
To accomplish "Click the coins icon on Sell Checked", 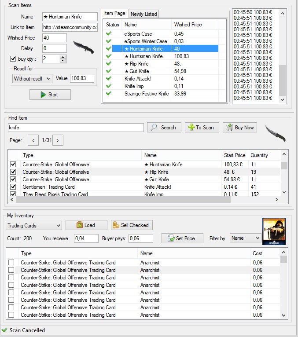I will [116, 225].
